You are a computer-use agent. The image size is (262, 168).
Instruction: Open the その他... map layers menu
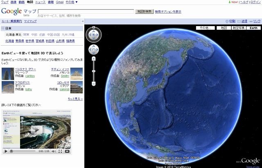tap(206, 28)
